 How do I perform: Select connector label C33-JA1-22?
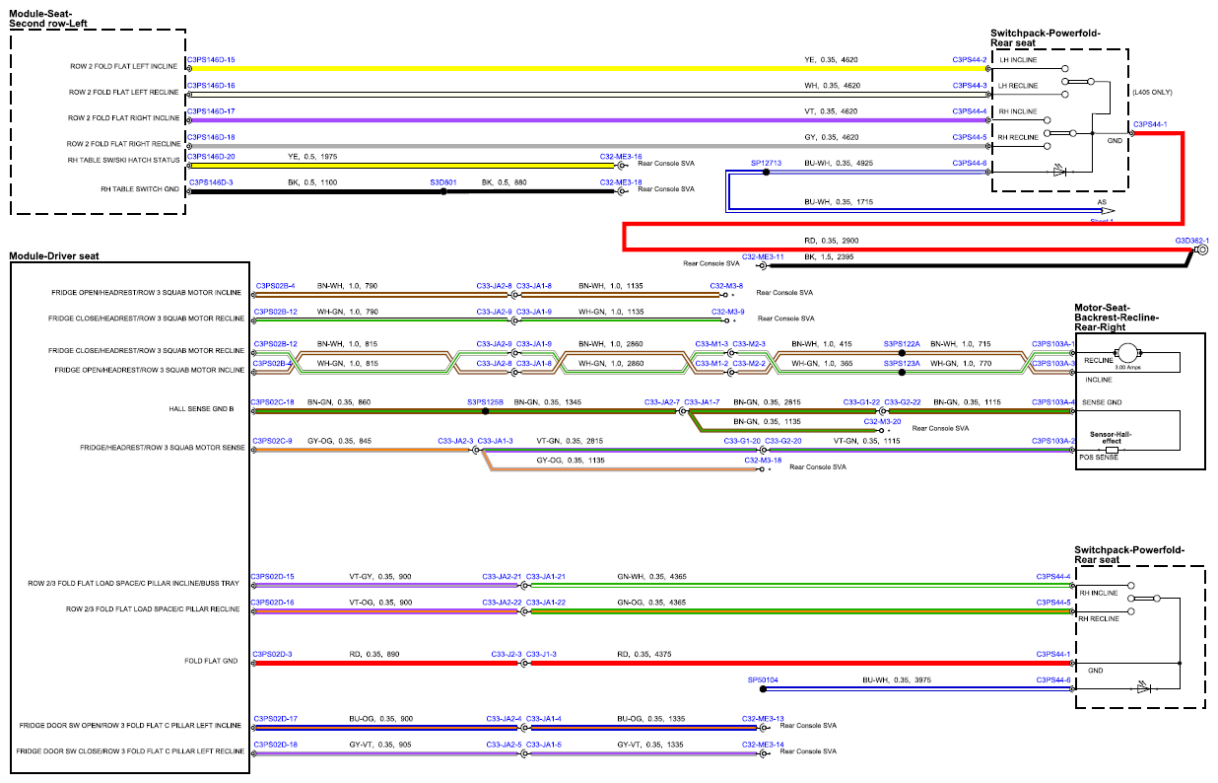pyautogui.click(x=546, y=603)
